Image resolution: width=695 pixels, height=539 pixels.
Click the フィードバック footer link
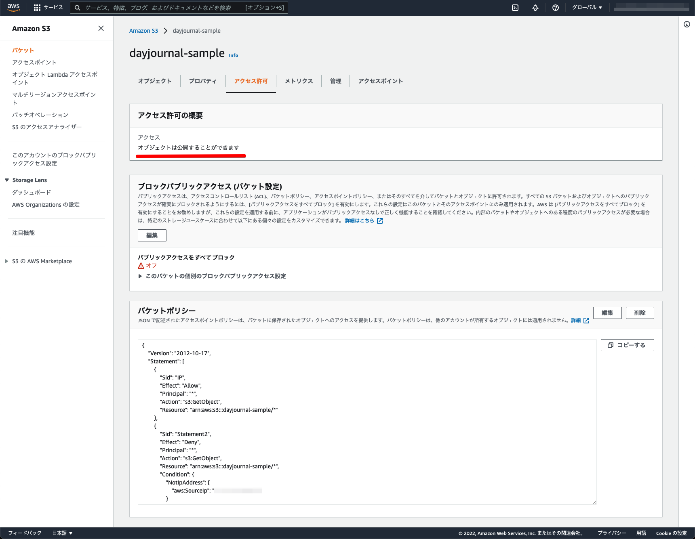tap(25, 533)
